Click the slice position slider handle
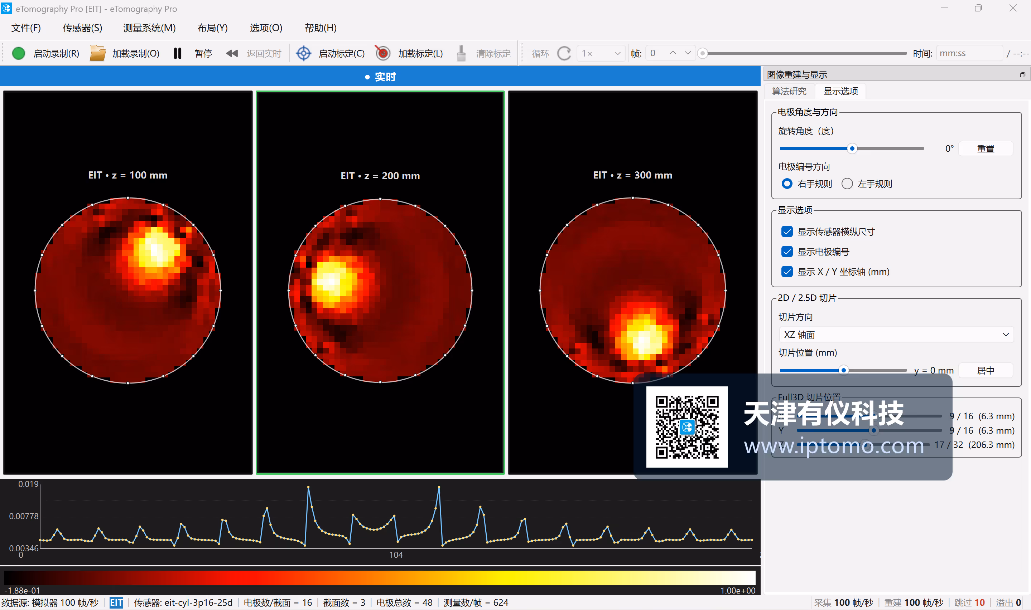This screenshot has height=610, width=1031. click(843, 370)
